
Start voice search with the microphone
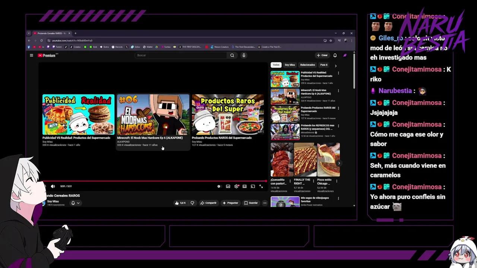click(x=244, y=55)
